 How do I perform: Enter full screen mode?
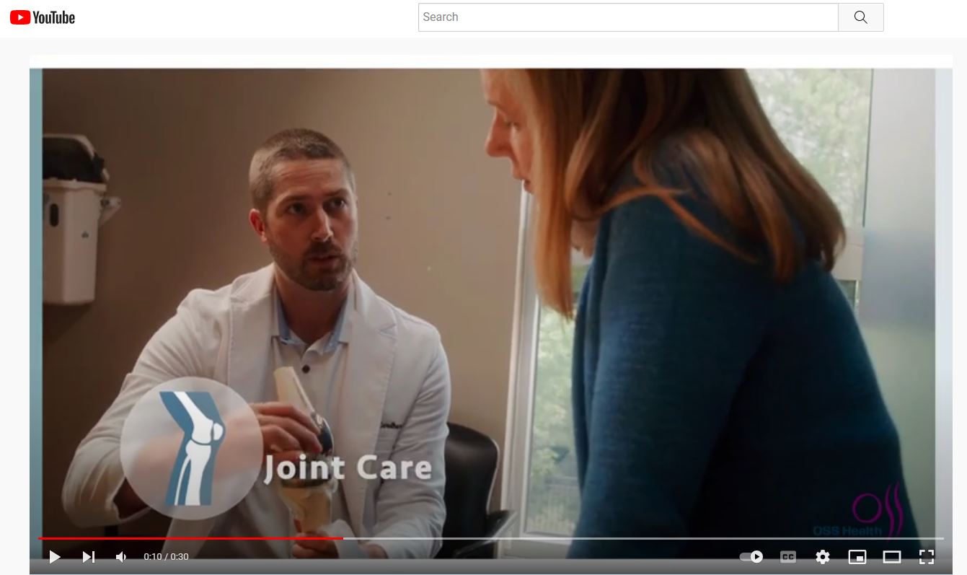click(x=927, y=557)
